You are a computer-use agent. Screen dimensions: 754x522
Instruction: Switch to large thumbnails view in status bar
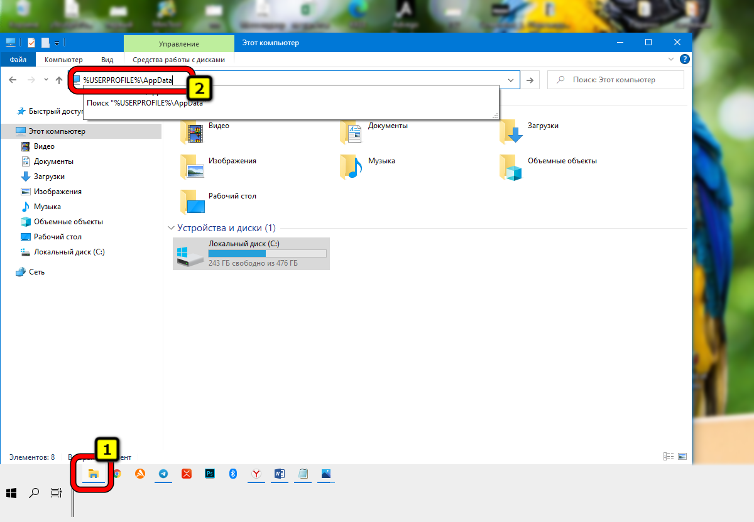pos(682,457)
